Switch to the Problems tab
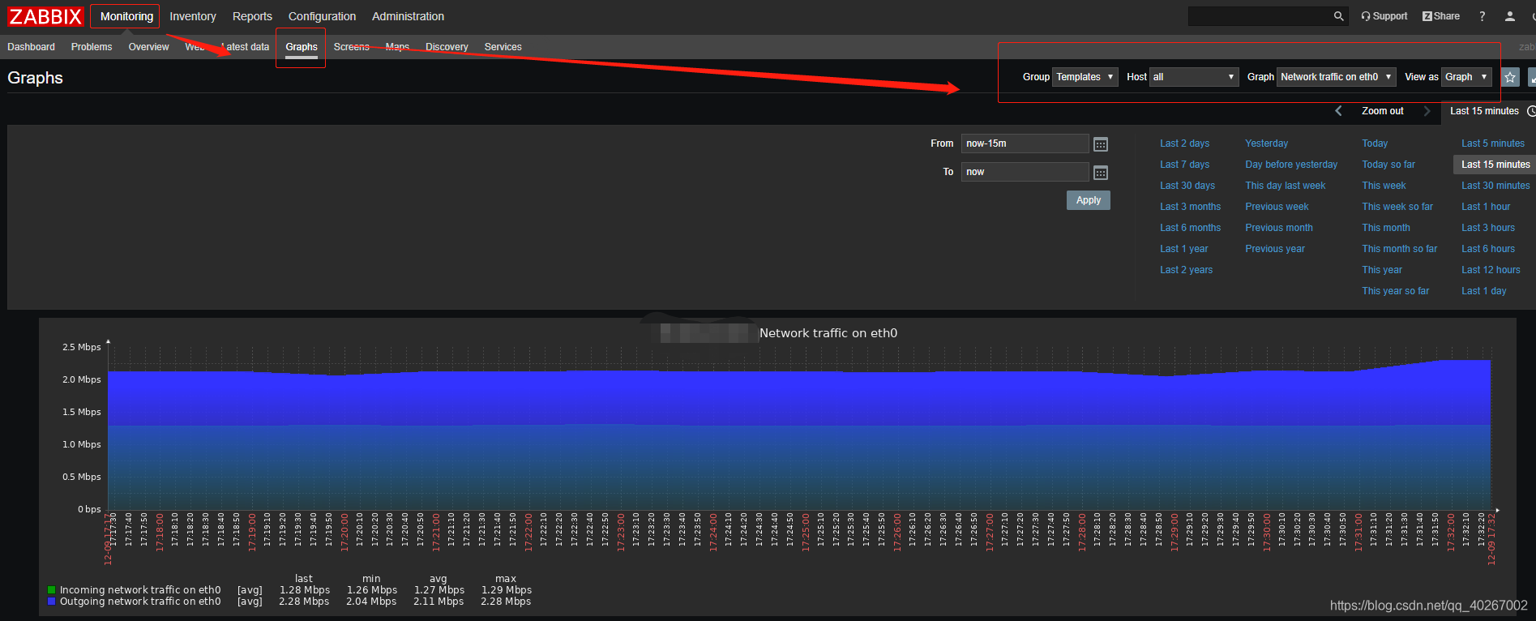 point(92,47)
